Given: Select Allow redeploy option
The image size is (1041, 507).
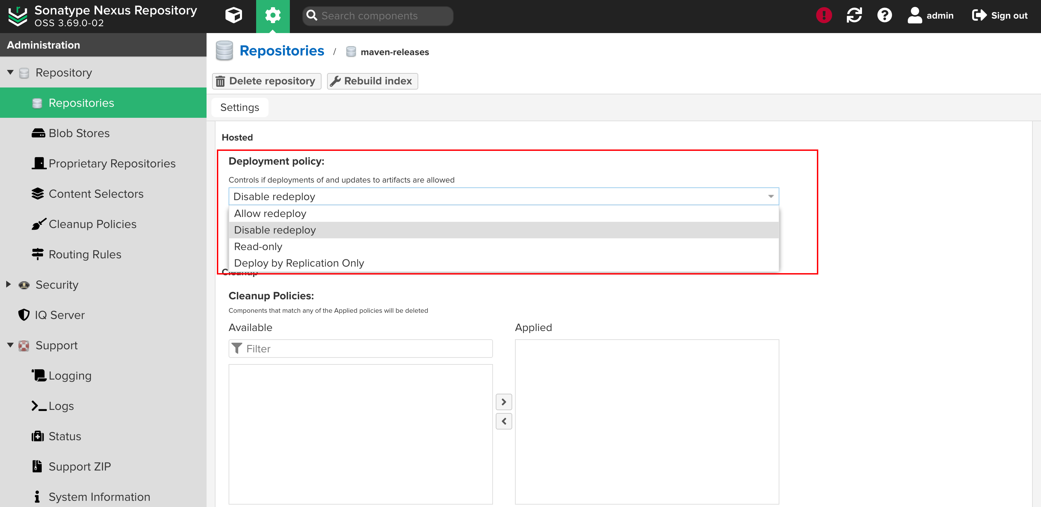Looking at the screenshot, I should coord(270,214).
